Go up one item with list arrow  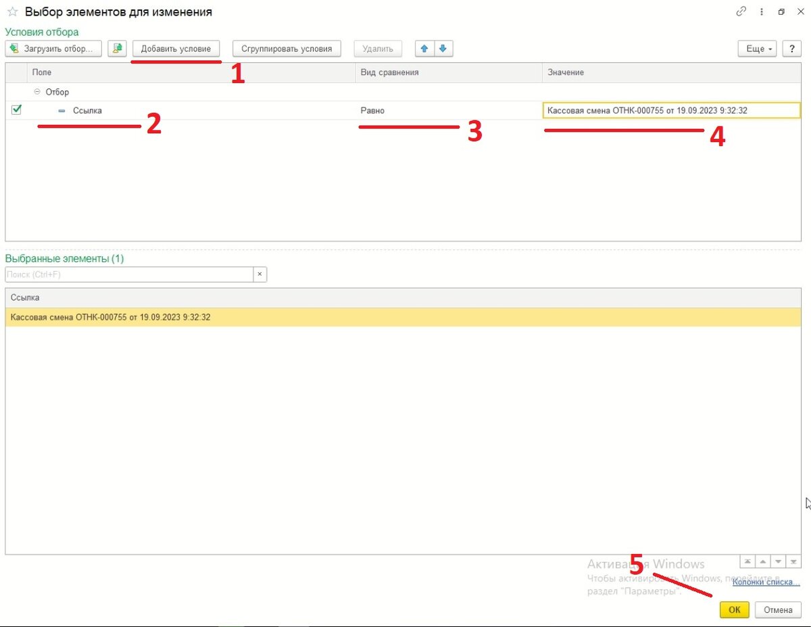(762, 561)
